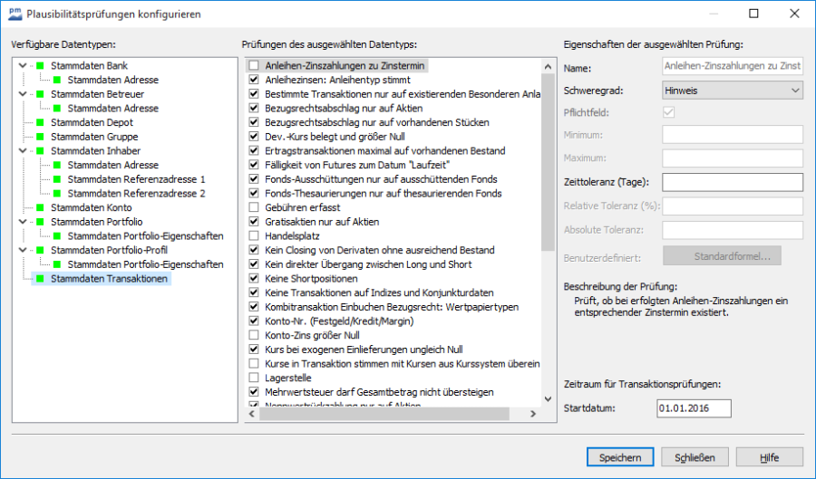This screenshot has width=816, height=479.
Task: Click the green icon beside Stammdaten Portfolio-Profil
Action: pyautogui.click(x=40, y=250)
